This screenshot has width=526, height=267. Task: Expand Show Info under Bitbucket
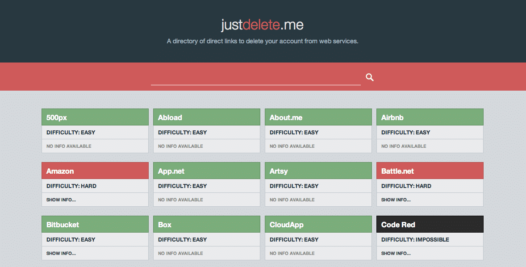click(61, 253)
